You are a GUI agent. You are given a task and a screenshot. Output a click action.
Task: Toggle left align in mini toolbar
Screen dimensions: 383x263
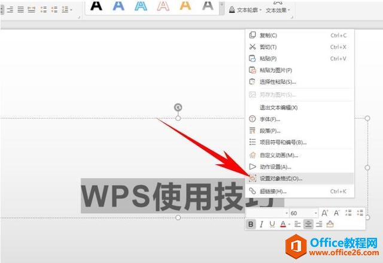point(297,224)
